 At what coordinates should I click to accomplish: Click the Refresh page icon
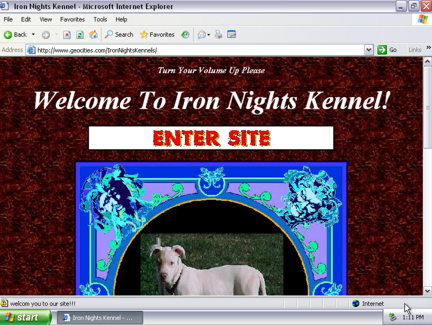click(80, 35)
